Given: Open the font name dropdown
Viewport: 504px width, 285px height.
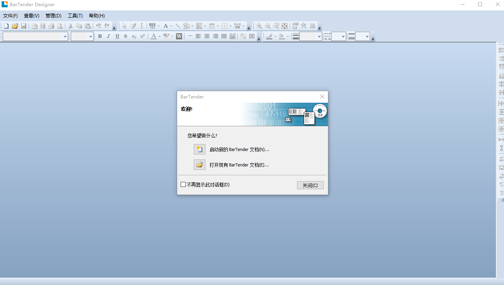Looking at the screenshot, I should [65, 36].
